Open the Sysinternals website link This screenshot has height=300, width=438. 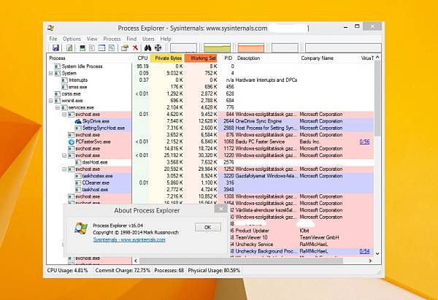129,239
